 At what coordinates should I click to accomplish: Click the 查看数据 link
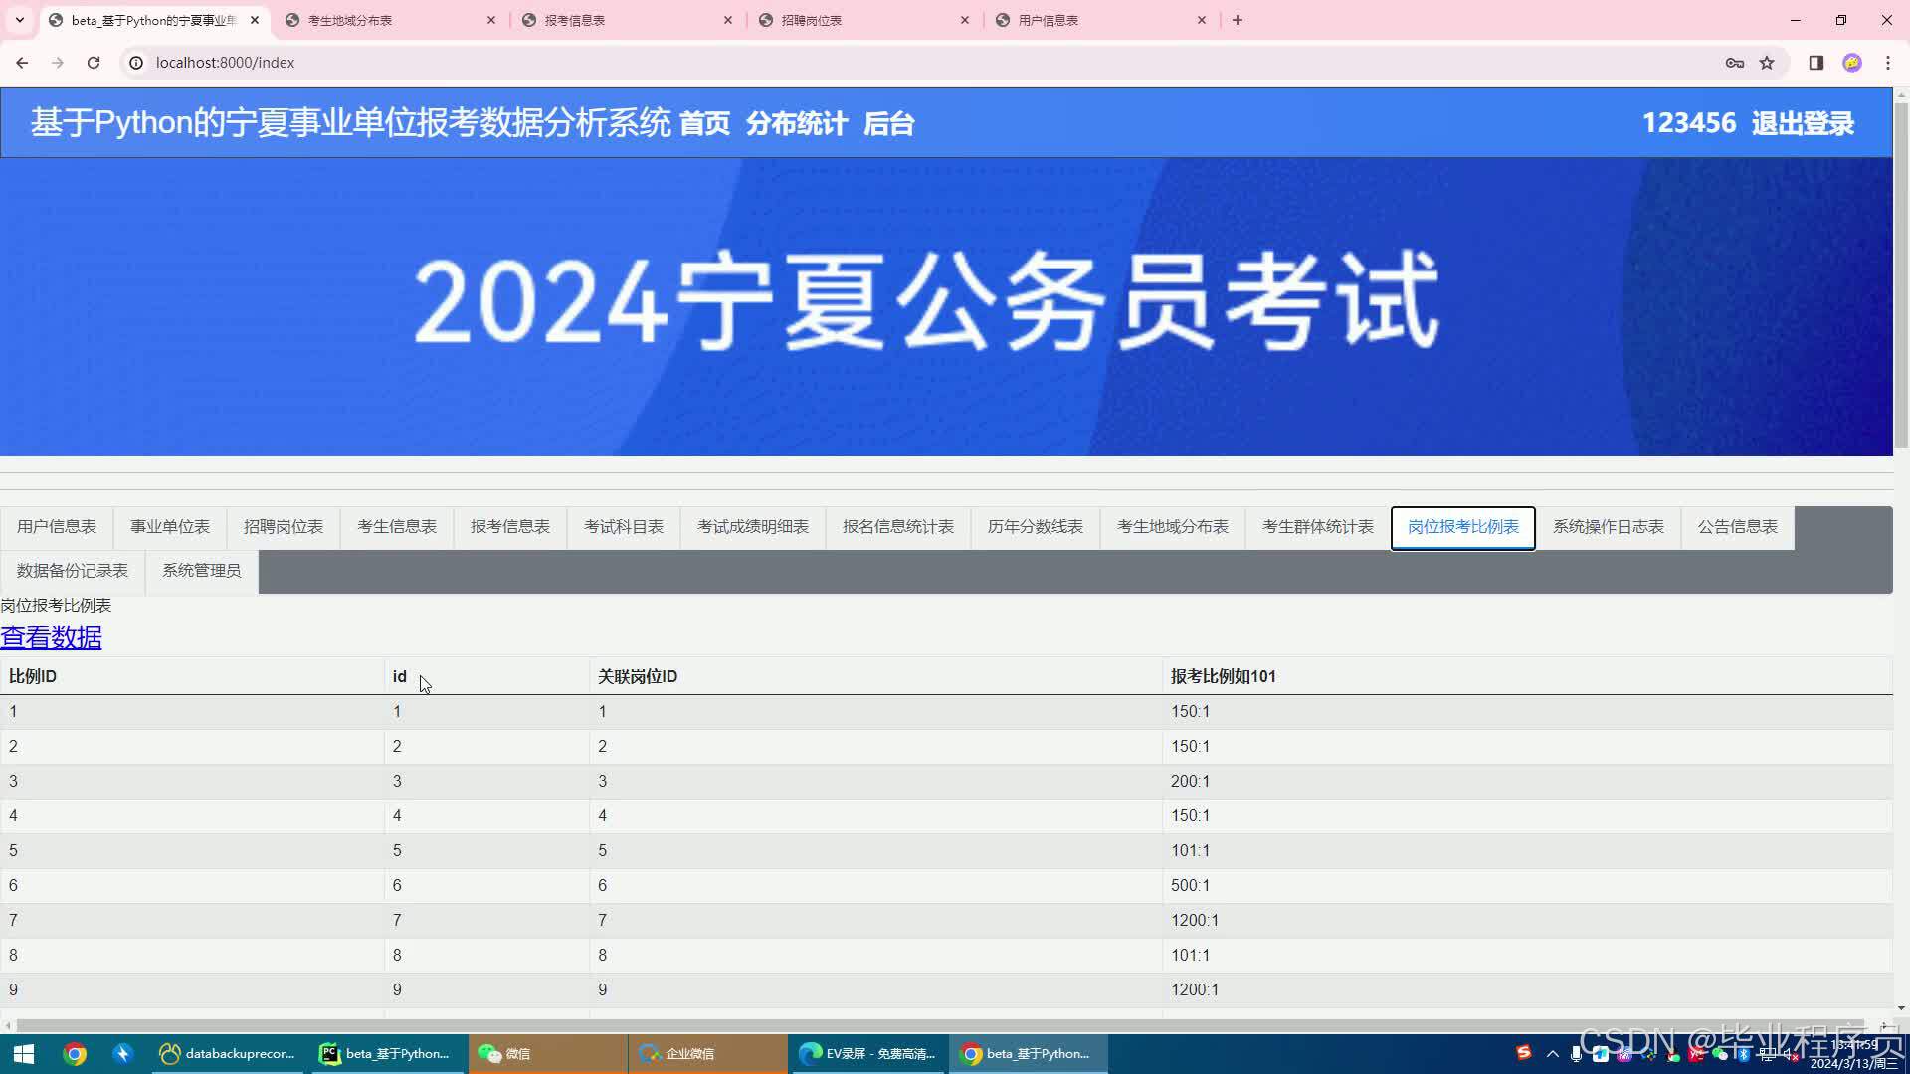pyautogui.click(x=51, y=637)
